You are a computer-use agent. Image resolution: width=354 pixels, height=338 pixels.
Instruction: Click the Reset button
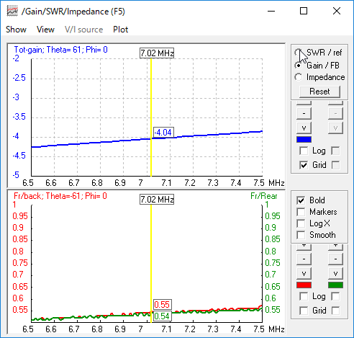click(x=319, y=92)
